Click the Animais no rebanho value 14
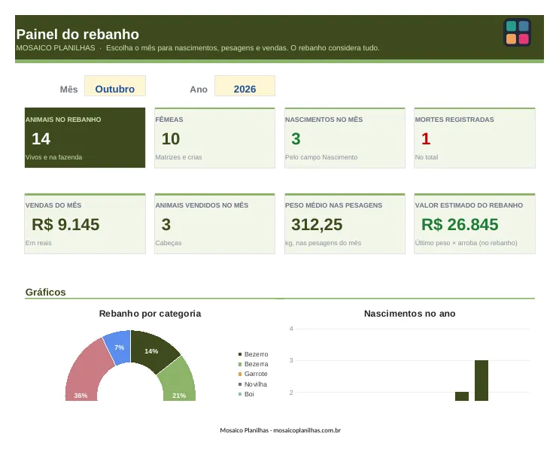This screenshot has width=559, height=449. (x=41, y=139)
